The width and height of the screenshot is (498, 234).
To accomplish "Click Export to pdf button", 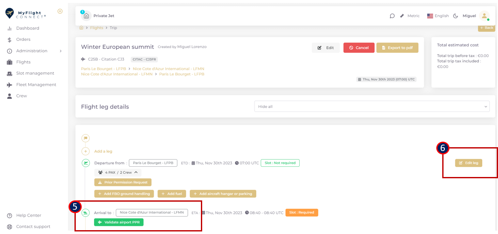I will click(397, 48).
